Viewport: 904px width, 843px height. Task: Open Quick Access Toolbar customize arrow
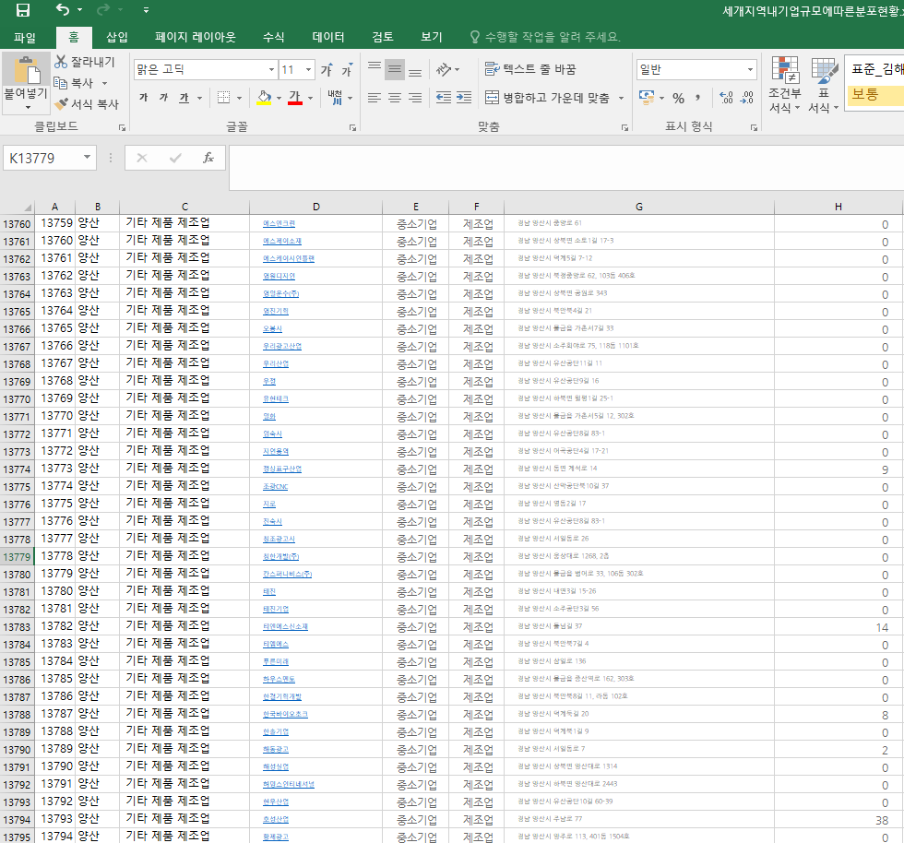pyautogui.click(x=146, y=10)
